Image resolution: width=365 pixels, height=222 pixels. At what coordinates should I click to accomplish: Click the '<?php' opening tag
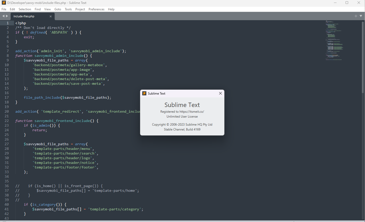[21, 23]
